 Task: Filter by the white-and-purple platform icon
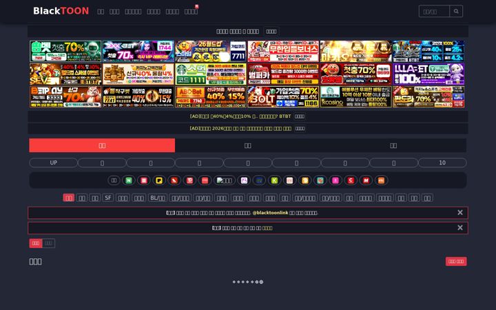point(244,180)
